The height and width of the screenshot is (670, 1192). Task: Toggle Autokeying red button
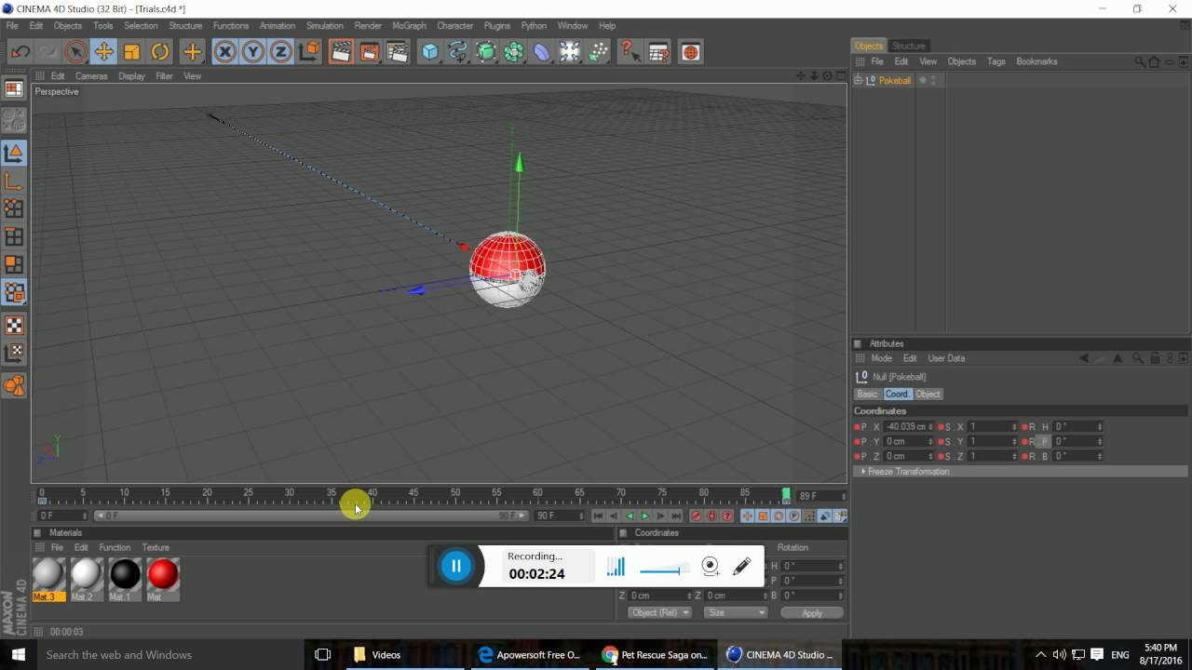711,516
